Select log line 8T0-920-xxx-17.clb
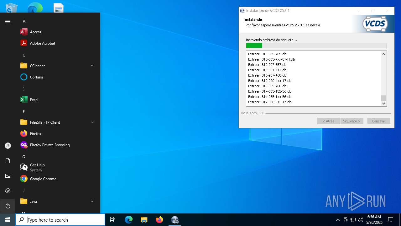Screen dimensions: 401x226 point(270,81)
